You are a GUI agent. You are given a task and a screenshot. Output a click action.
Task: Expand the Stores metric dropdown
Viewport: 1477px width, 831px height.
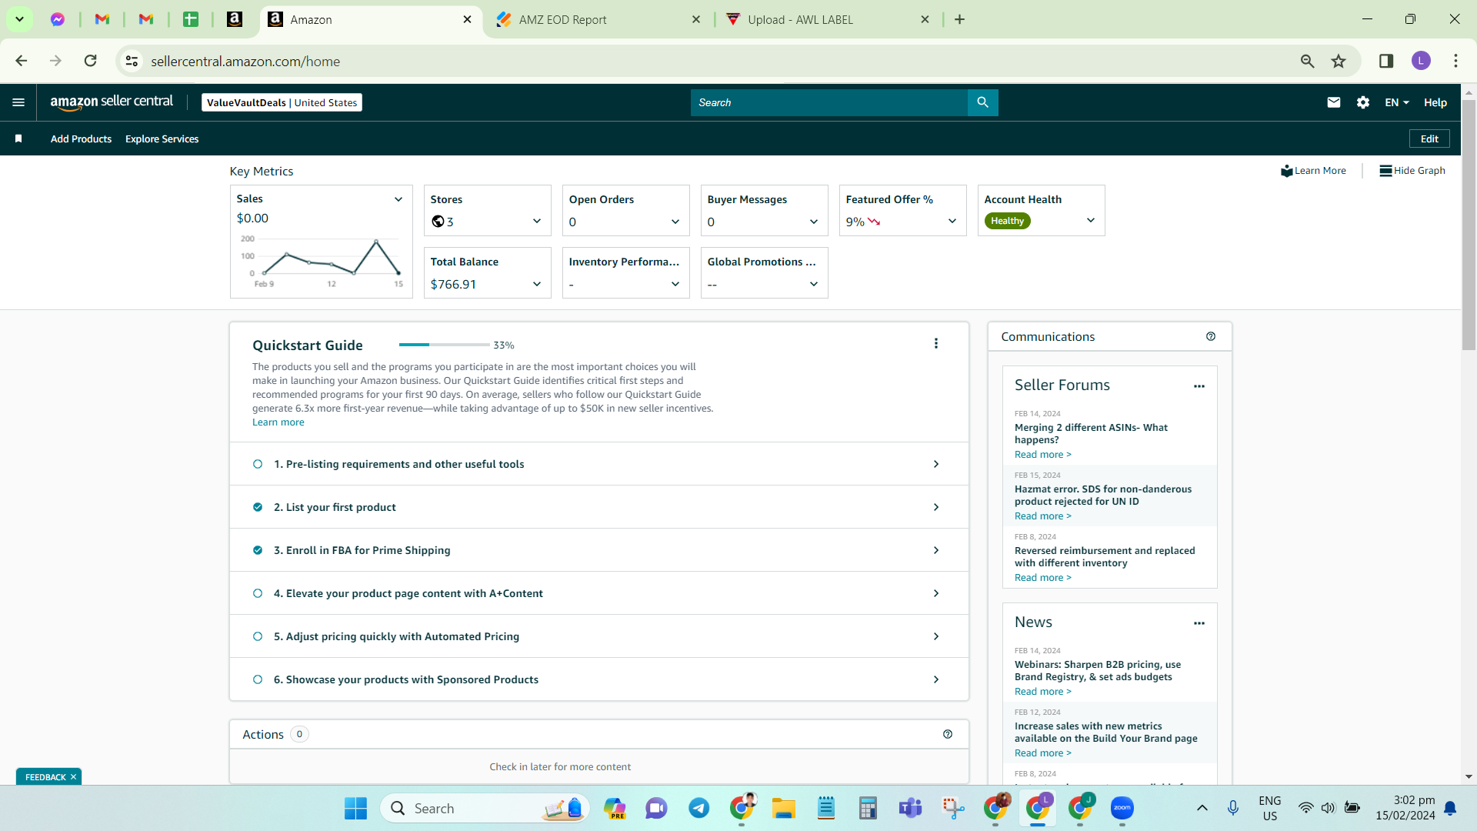click(x=537, y=222)
